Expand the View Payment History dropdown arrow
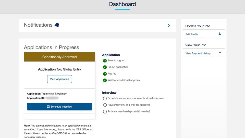Viewport: 245px width, 138px height. (220, 53)
